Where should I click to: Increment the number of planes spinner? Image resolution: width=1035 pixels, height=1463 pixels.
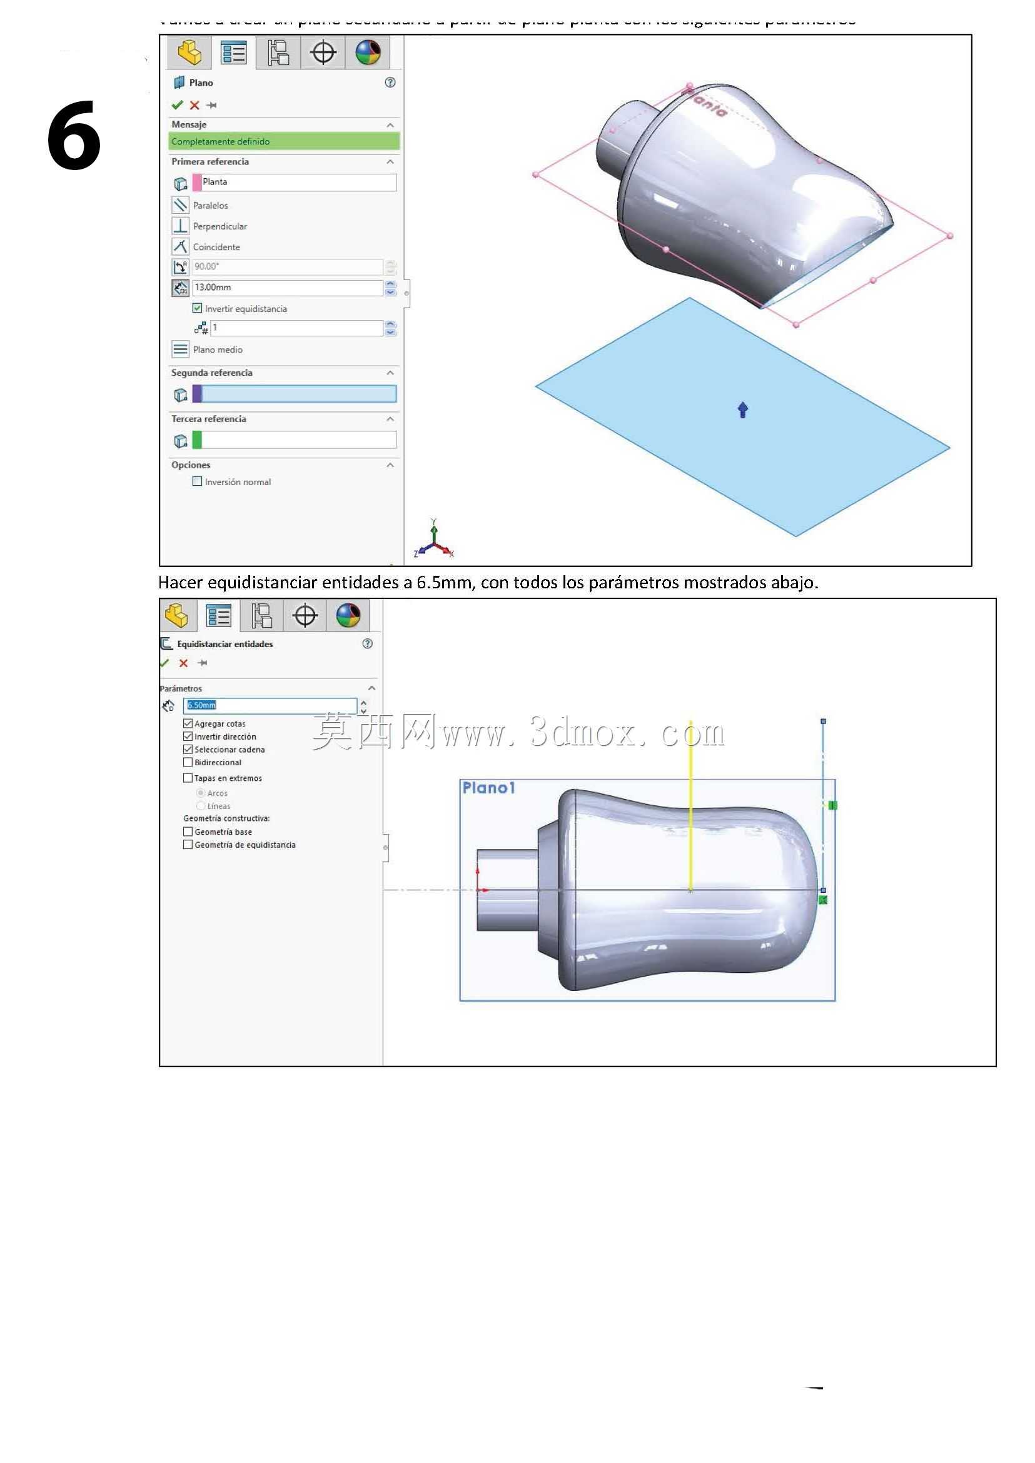391,324
